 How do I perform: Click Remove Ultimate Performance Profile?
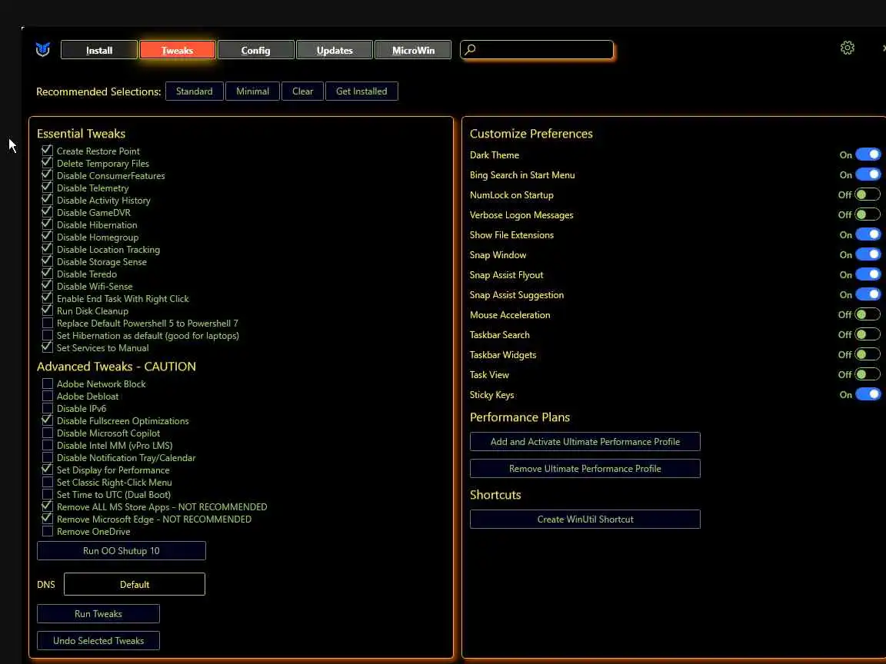coord(585,469)
